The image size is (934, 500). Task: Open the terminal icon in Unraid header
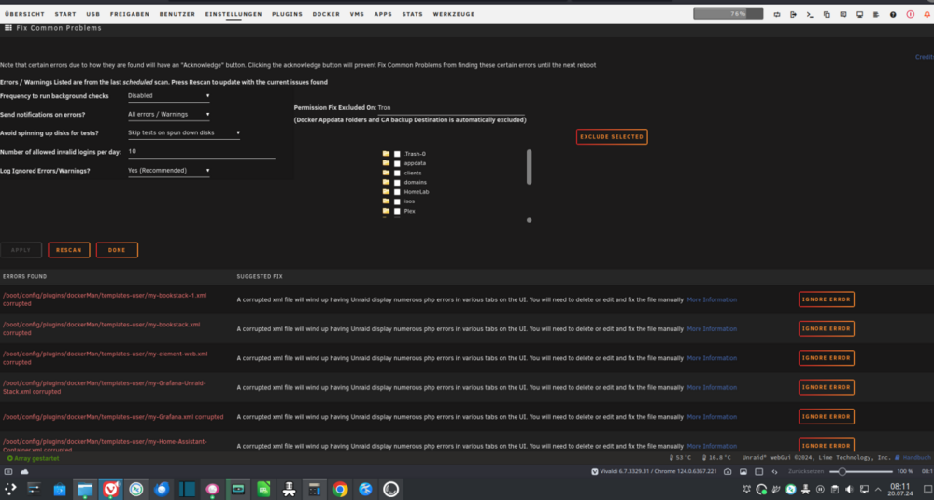[810, 14]
